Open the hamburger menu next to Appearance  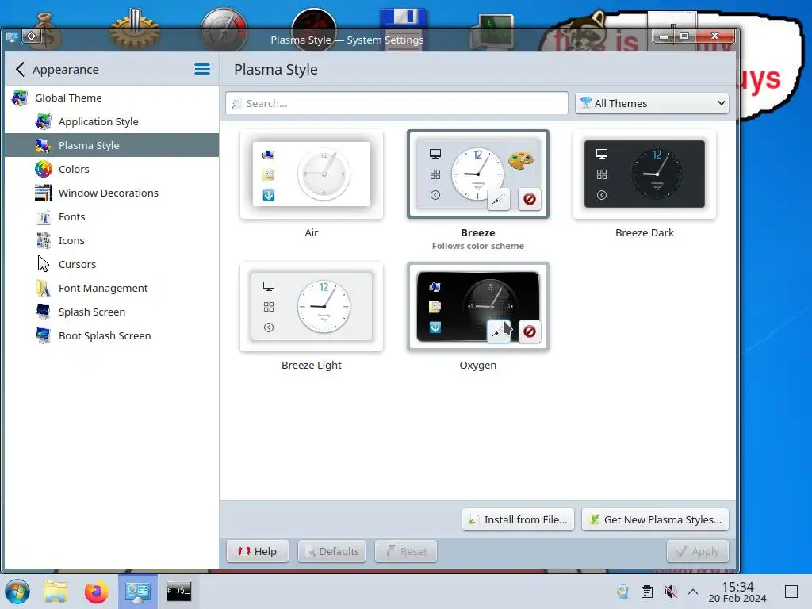202,69
